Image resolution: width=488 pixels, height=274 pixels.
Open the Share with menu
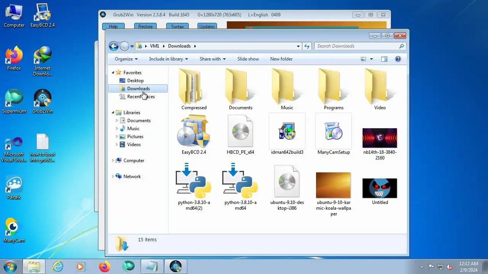(x=213, y=59)
